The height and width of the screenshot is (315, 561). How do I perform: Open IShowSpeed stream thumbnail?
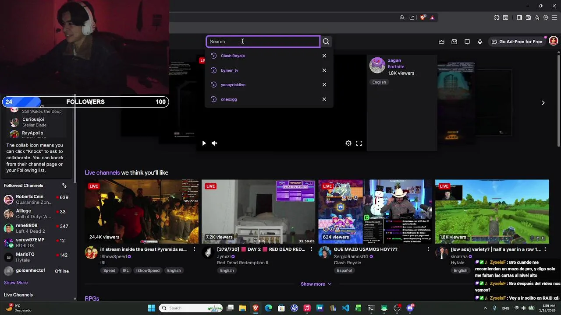(x=142, y=211)
